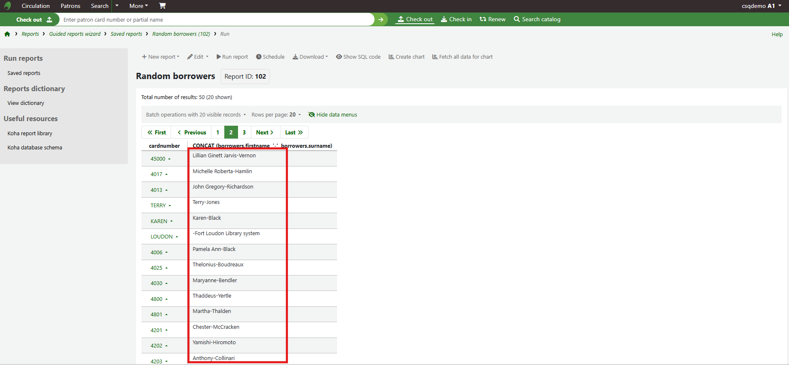Open data menu for cardnumber 4013

pos(159,190)
